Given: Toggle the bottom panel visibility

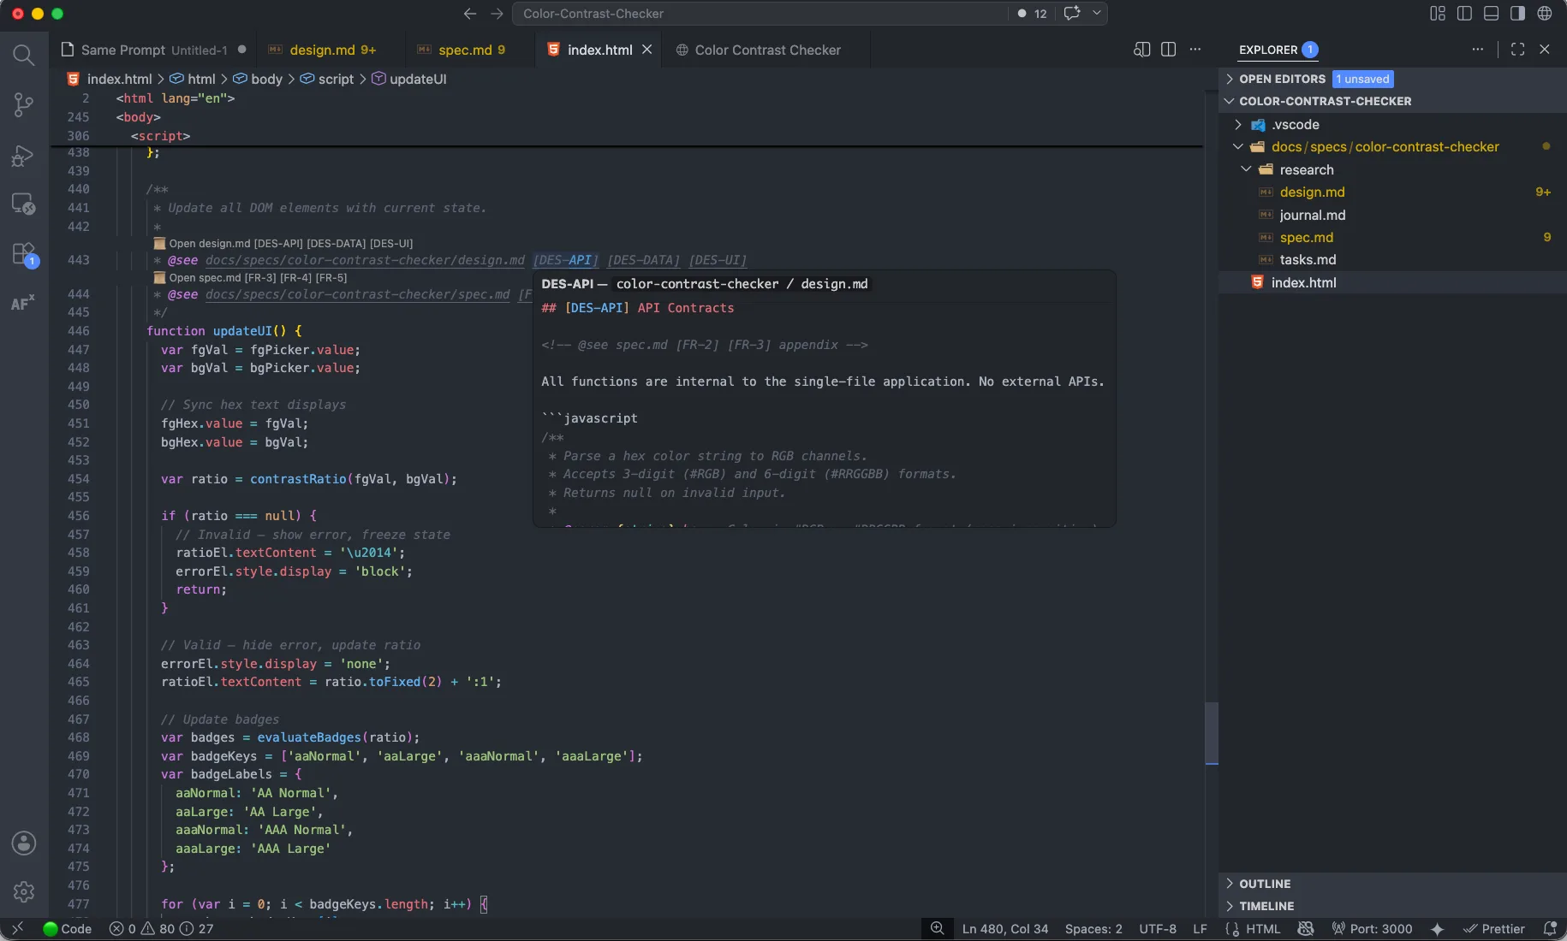Looking at the screenshot, I should [x=1491, y=14].
